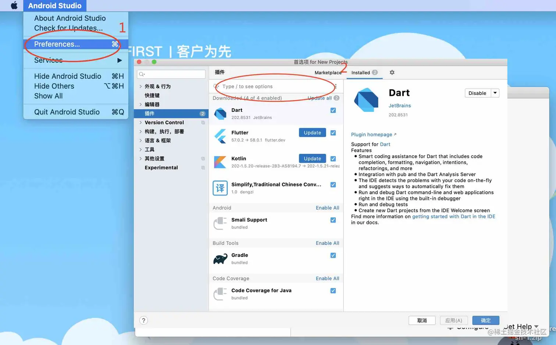Update the Flutter plugin
The image size is (556, 345).
pyautogui.click(x=312, y=133)
